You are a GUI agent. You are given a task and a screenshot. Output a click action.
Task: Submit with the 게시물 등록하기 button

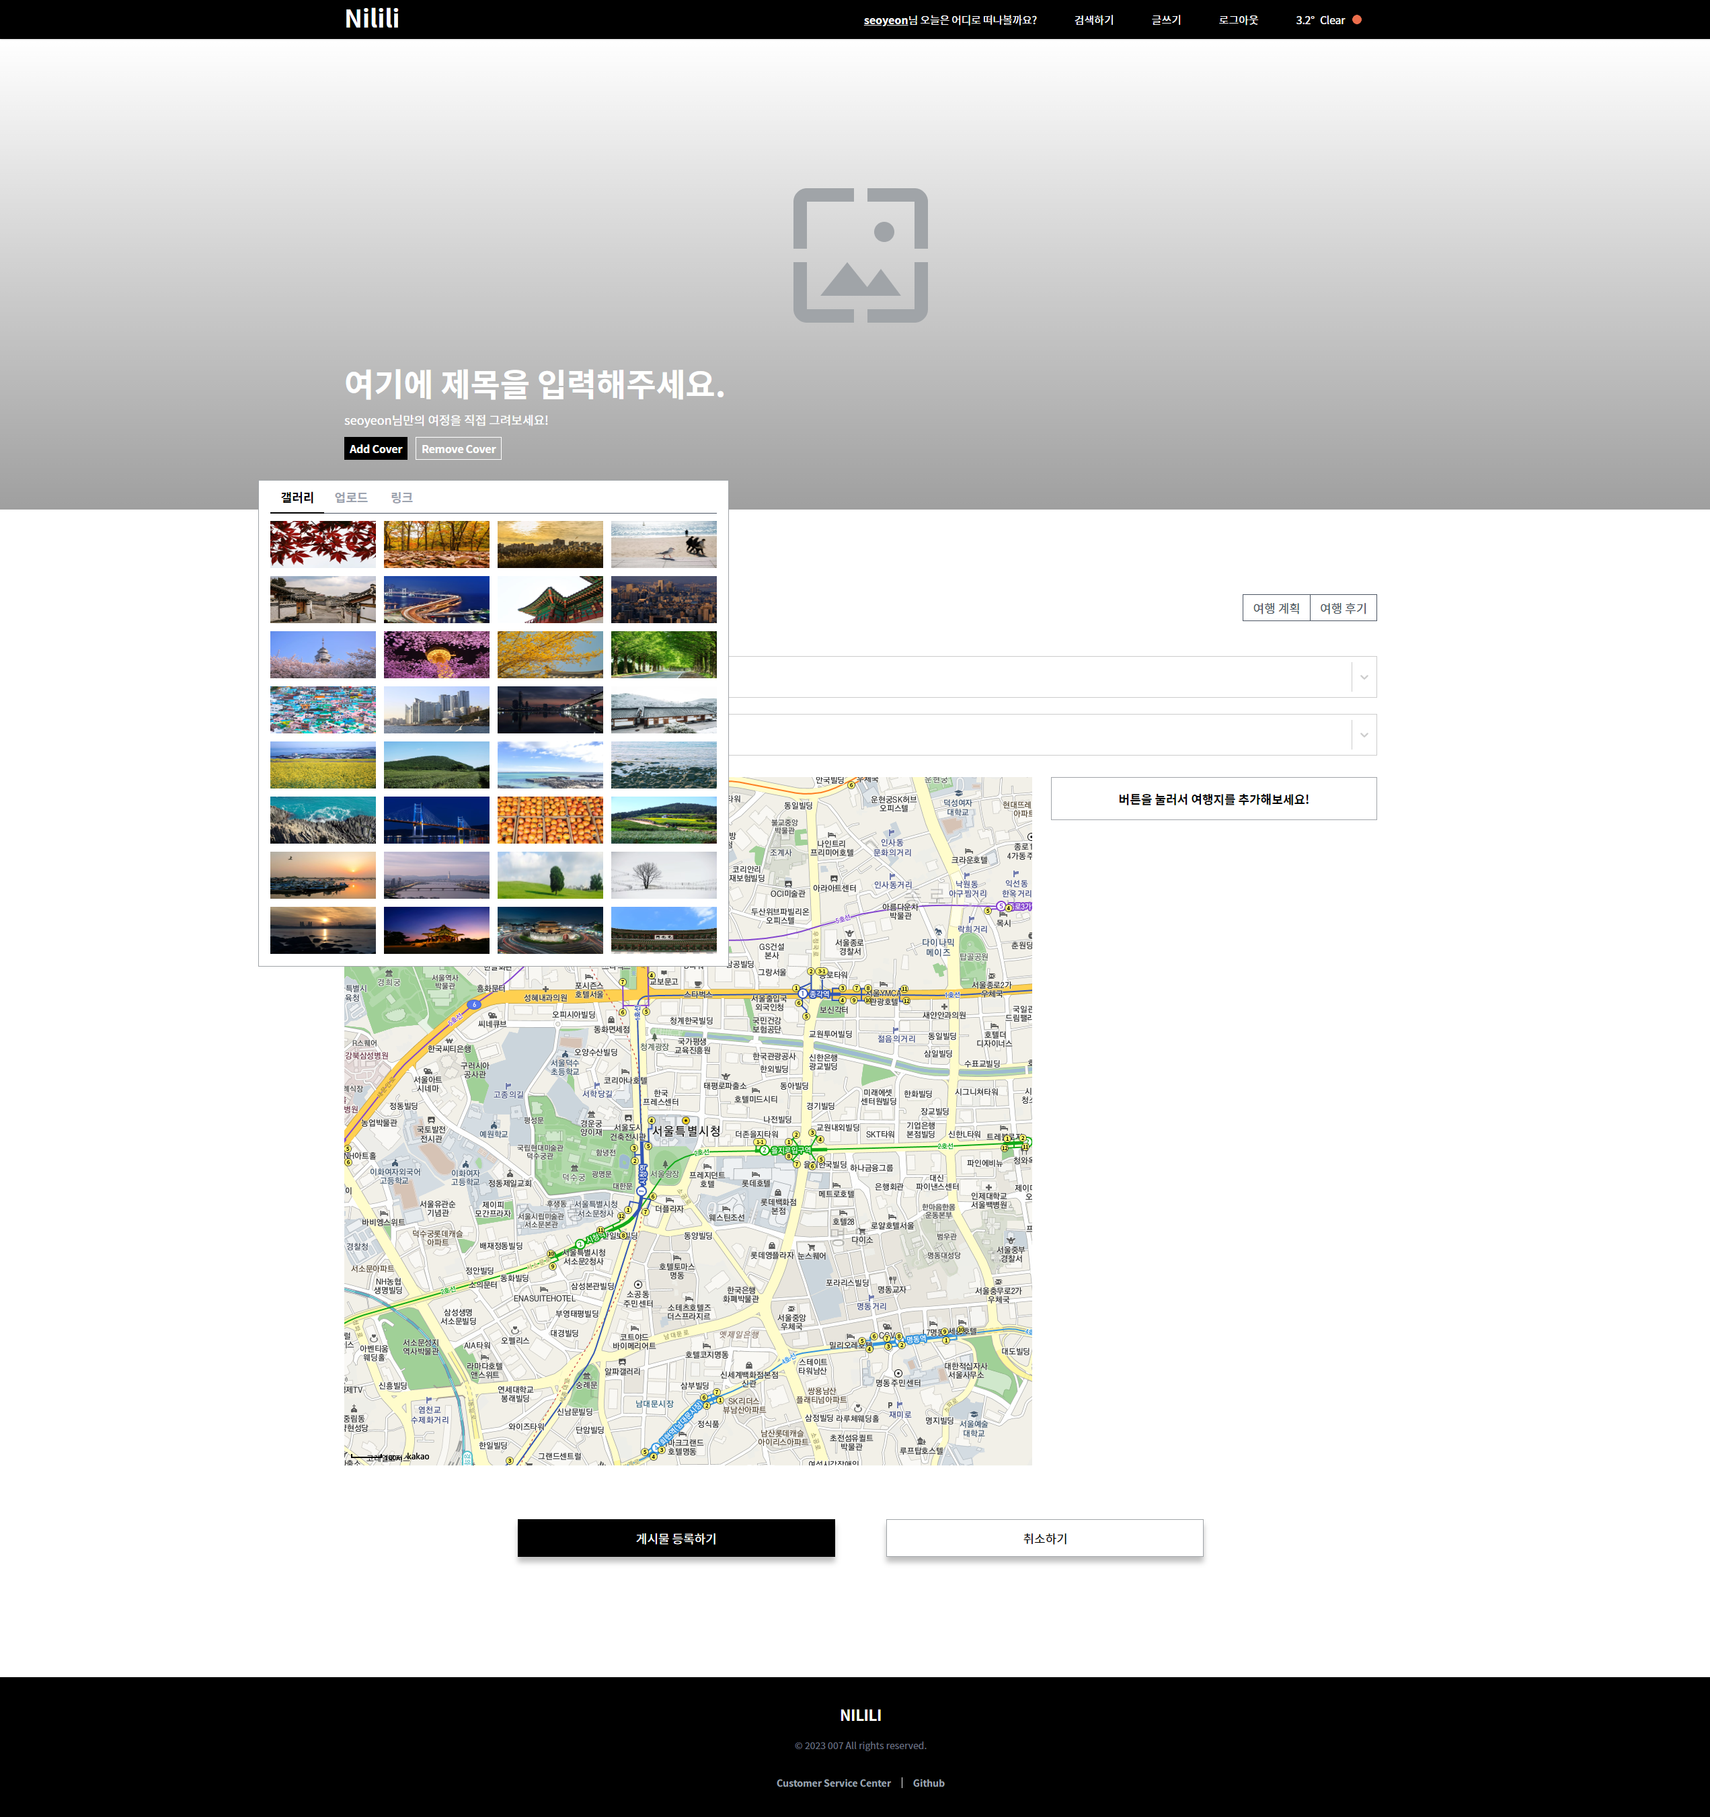(x=676, y=1537)
